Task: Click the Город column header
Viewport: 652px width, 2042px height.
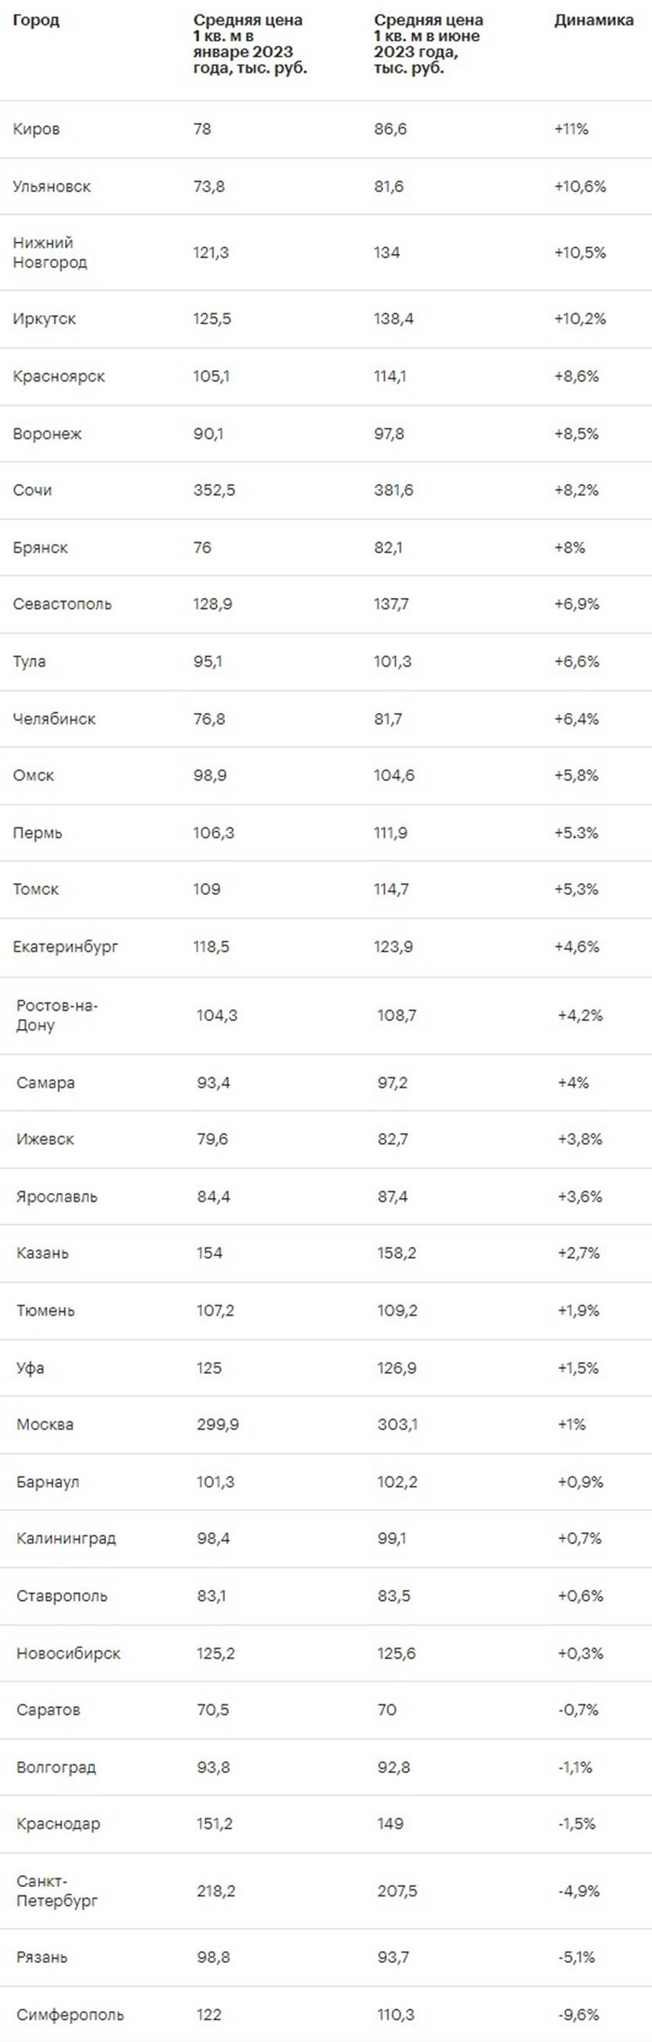Action: [36, 20]
